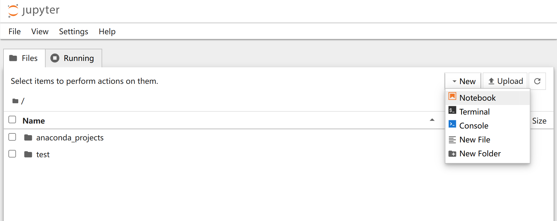Click the refresh file list icon

(537, 81)
